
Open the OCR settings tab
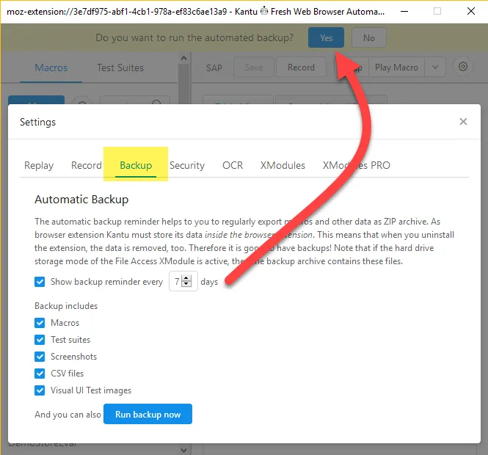tap(233, 165)
